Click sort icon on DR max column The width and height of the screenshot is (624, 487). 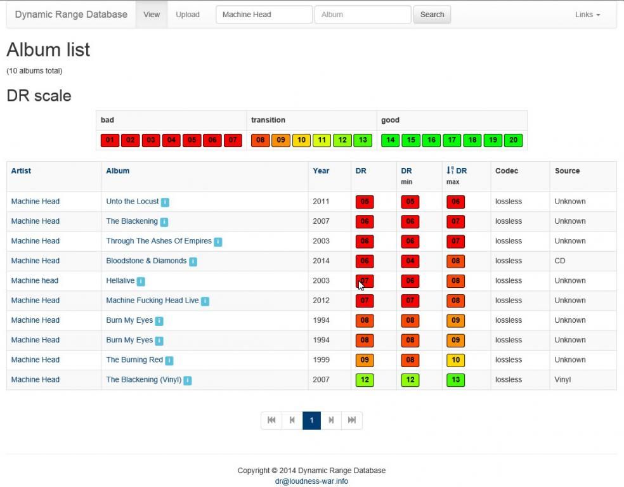450,171
